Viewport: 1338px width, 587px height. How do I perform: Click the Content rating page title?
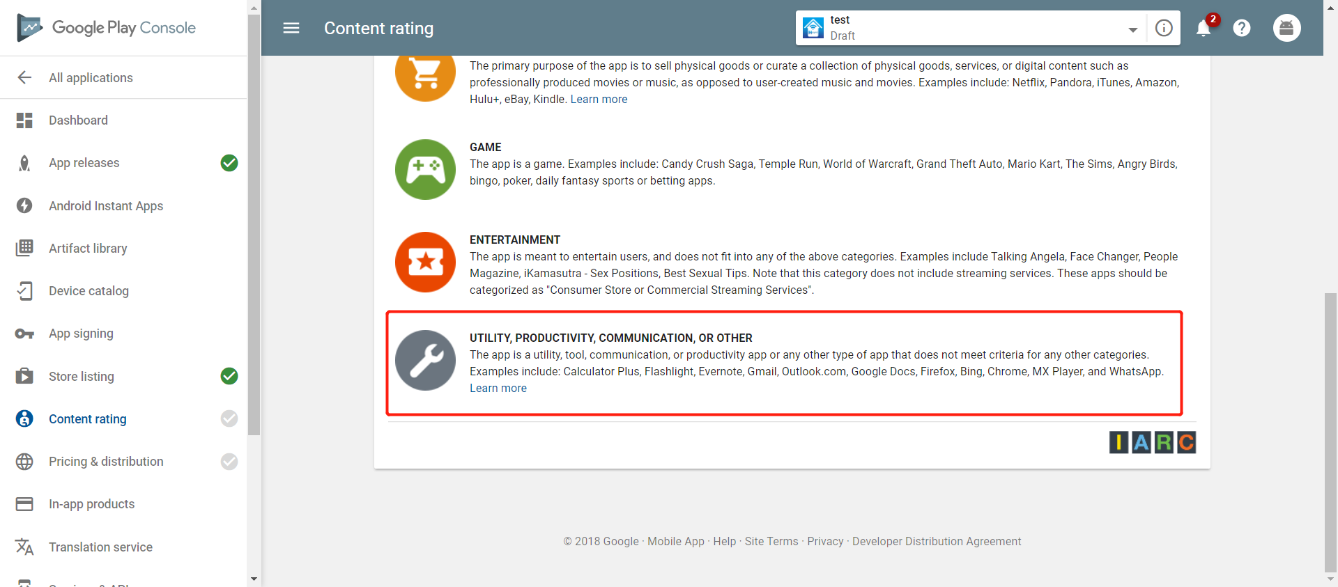click(378, 28)
